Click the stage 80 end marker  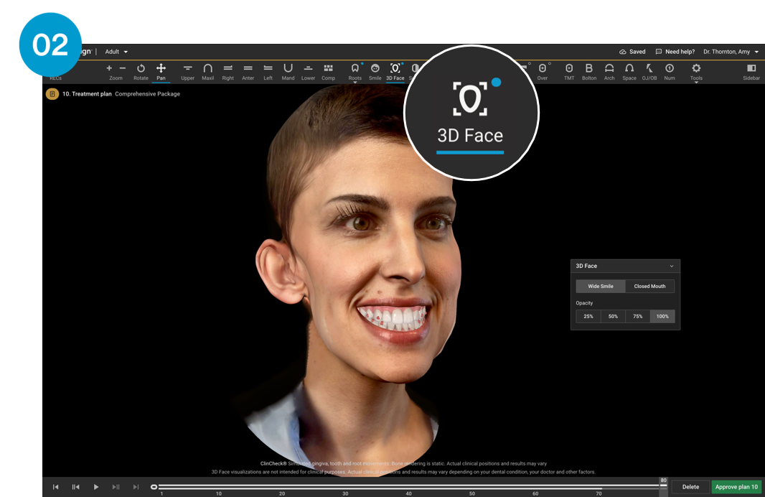[x=664, y=481]
